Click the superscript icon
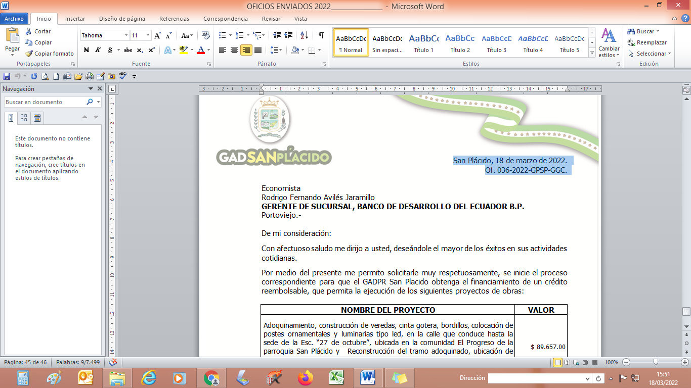The image size is (691, 388). coord(152,50)
